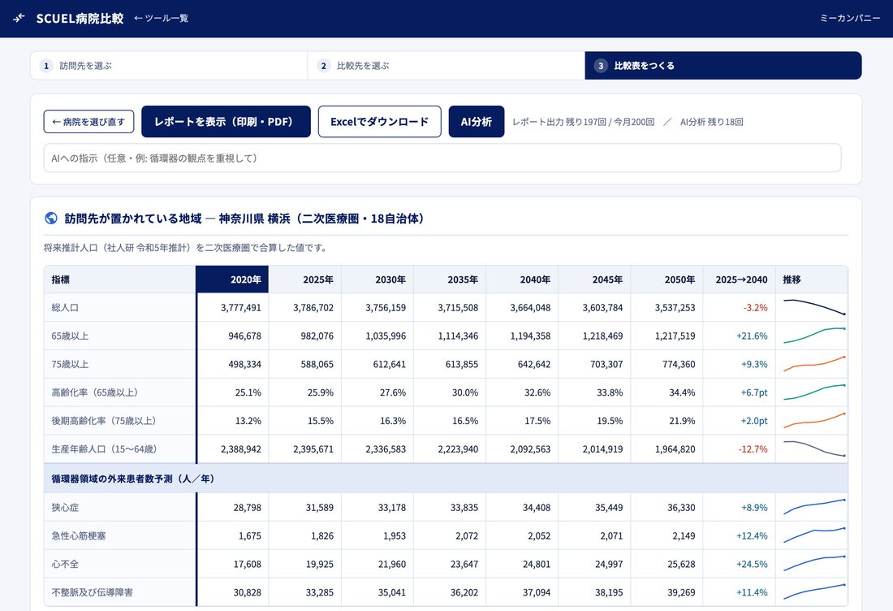
Task: Click the +21.6% change value
Action: pos(752,336)
